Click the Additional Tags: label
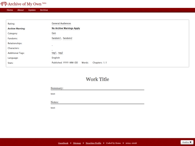The width and height of the screenshot is (195, 146). click(x=16, y=53)
